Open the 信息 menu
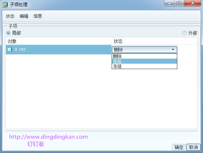 pos(38,16)
